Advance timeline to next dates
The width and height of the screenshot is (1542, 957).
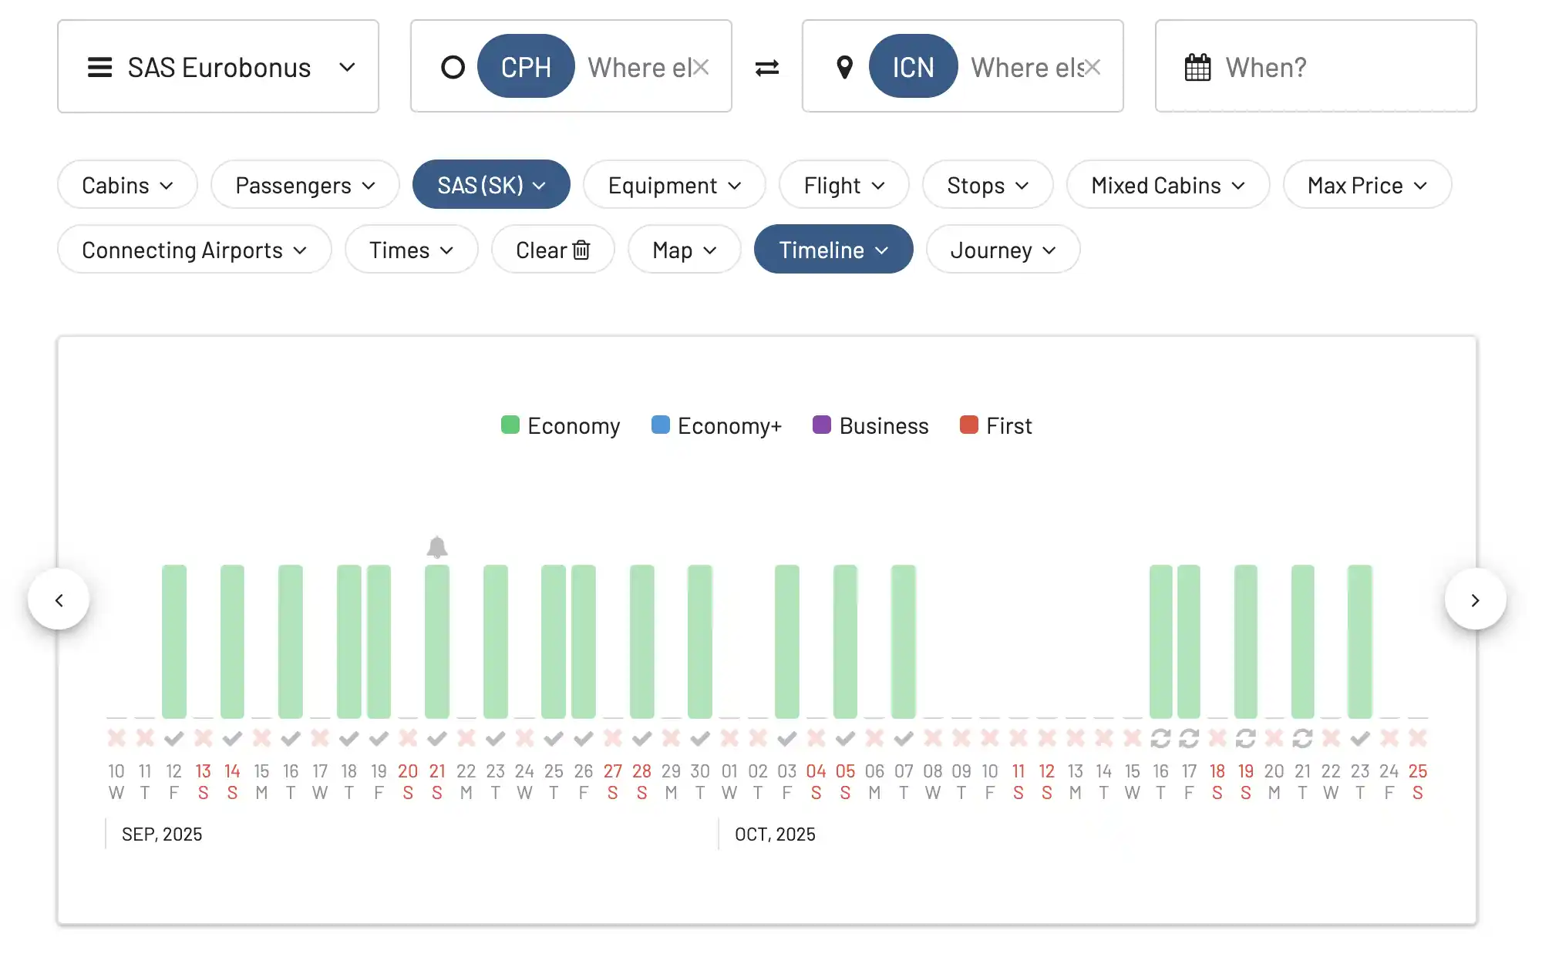pos(1475,599)
